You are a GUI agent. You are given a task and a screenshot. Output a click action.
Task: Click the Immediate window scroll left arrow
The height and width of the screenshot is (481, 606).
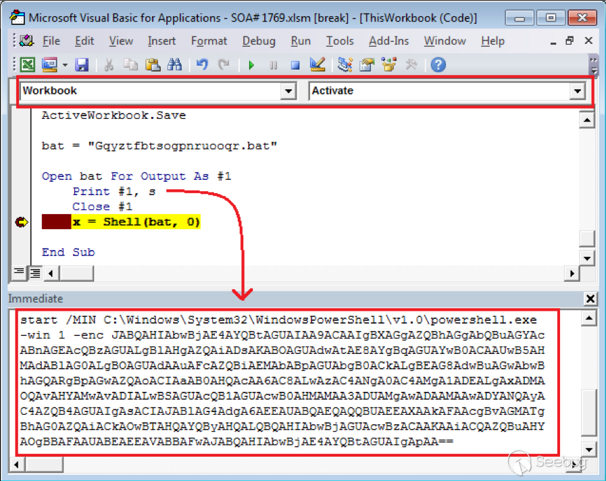(17, 464)
